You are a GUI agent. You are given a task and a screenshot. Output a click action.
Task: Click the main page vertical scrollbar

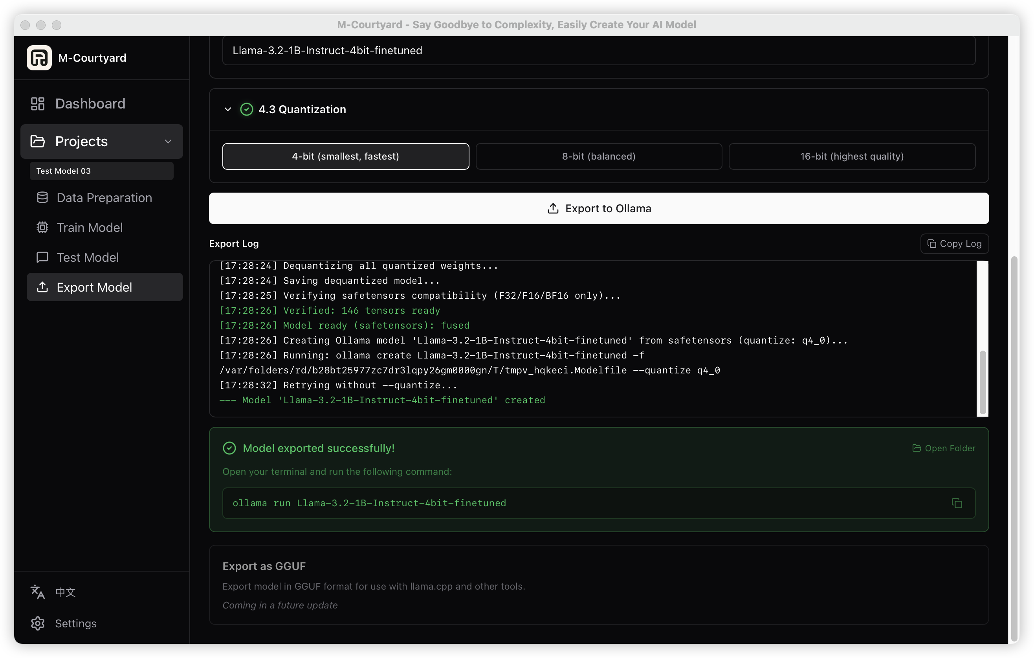tap(1014, 449)
